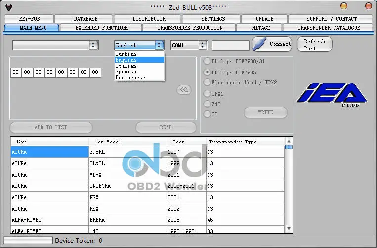Choose Portuguese from language list
The width and height of the screenshot is (377, 248).
(x=139, y=77)
